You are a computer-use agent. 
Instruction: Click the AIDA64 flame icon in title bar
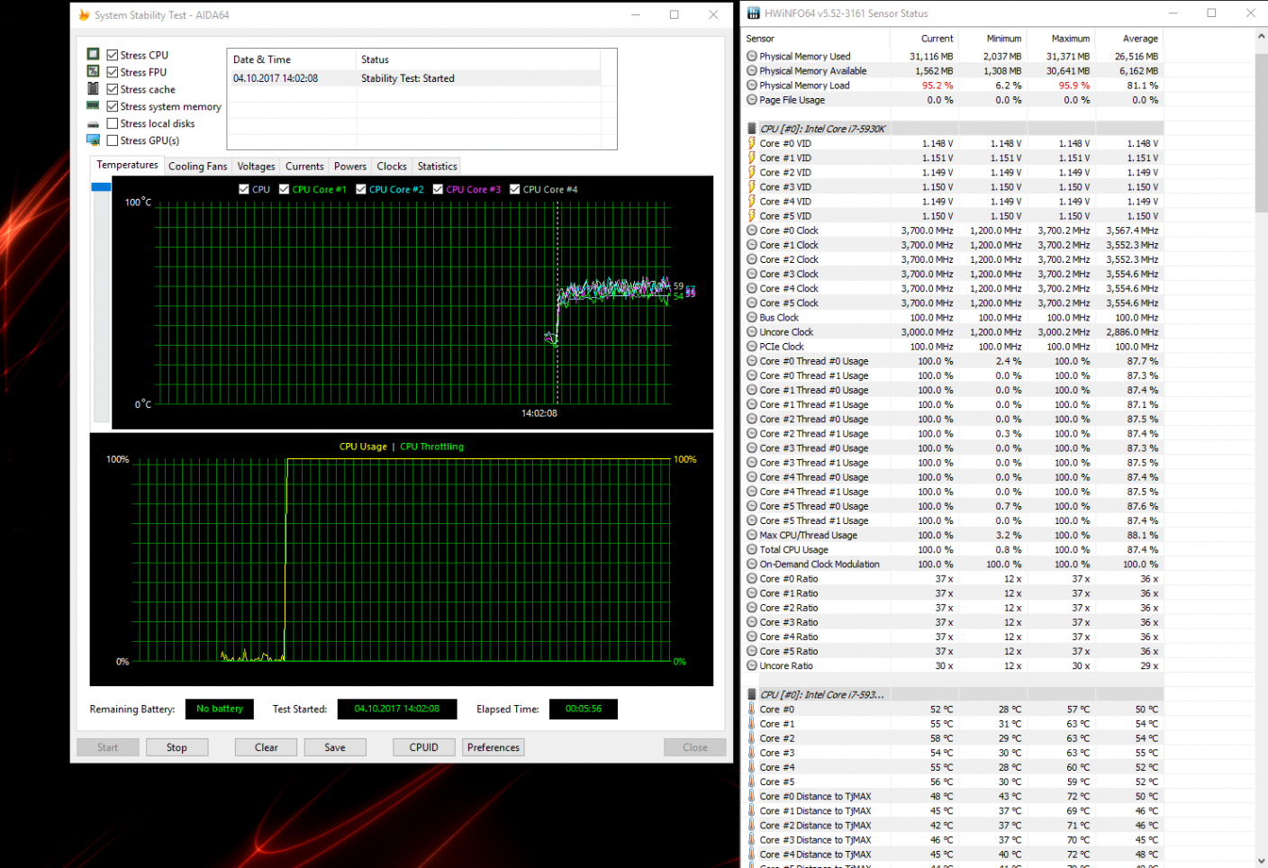click(84, 15)
